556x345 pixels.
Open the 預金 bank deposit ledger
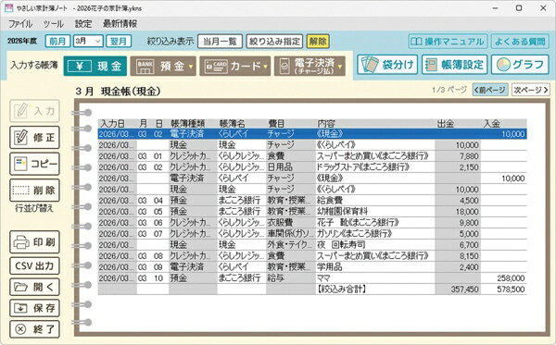coord(163,67)
